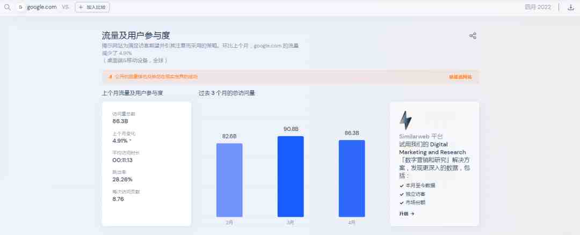
Task: Click the Similarweb lightning bolt logo
Action: pyautogui.click(x=405, y=121)
